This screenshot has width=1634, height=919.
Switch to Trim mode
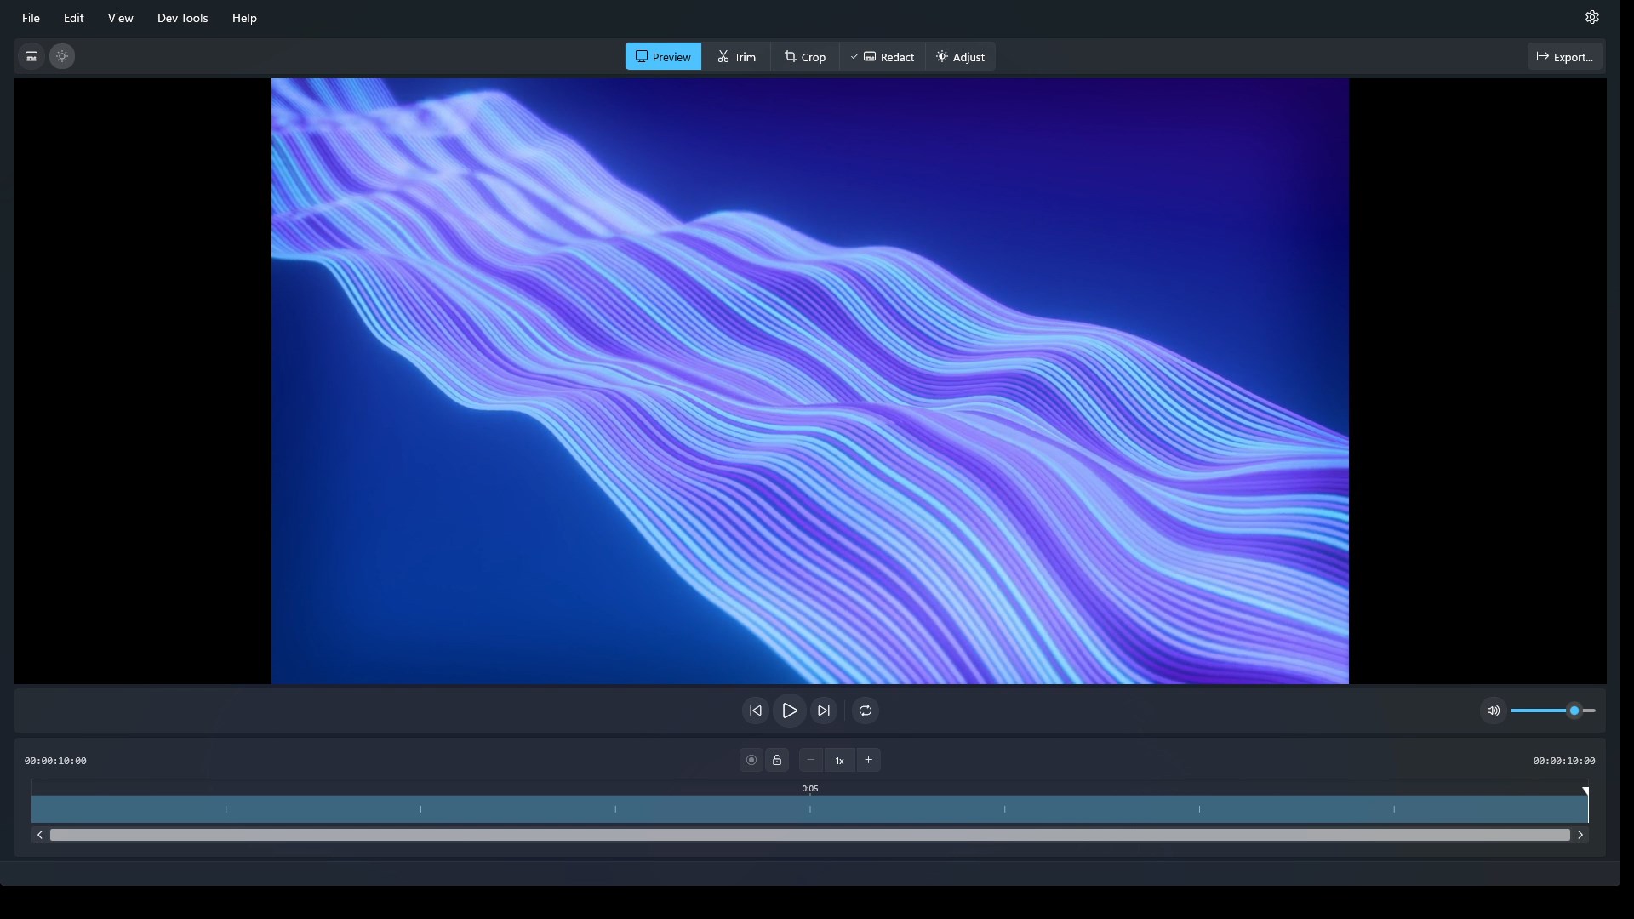[736, 56]
